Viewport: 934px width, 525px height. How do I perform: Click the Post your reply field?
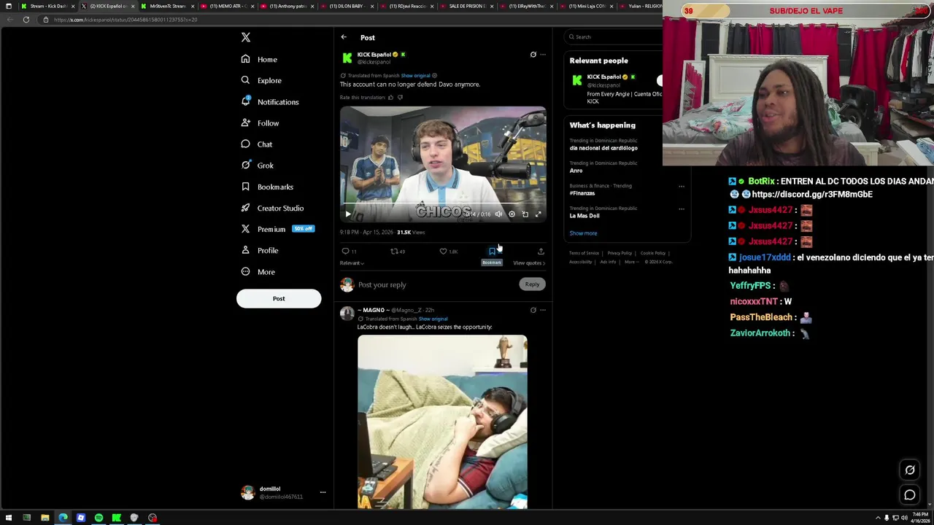(x=436, y=285)
